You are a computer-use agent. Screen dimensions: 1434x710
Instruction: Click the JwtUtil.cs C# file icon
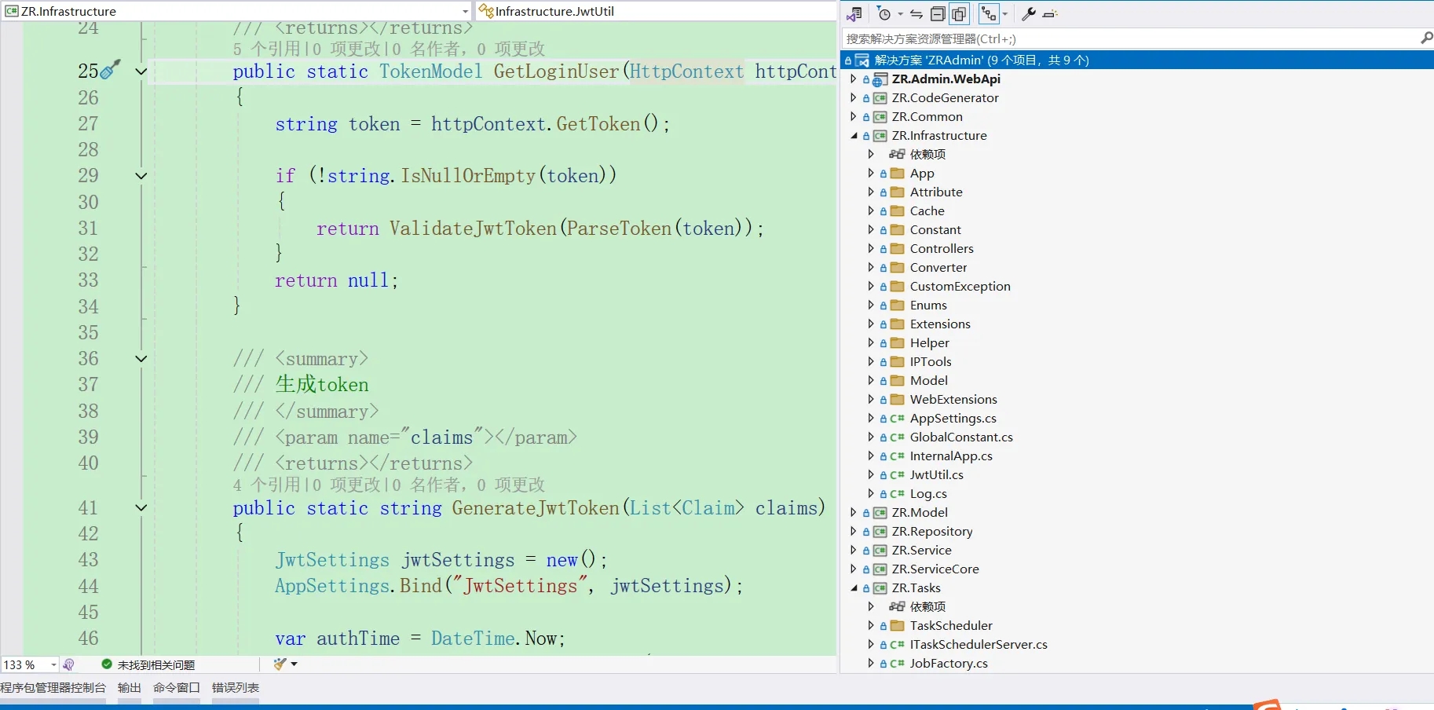coord(897,474)
